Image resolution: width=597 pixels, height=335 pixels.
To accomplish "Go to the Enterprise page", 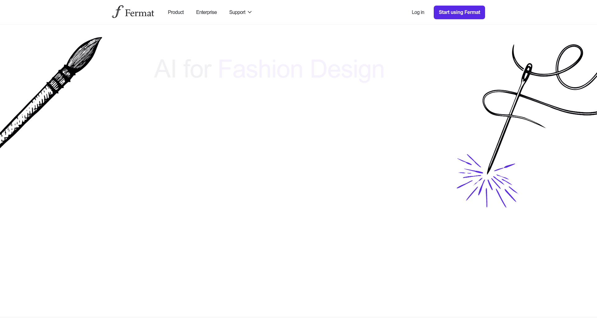I will click(x=206, y=12).
